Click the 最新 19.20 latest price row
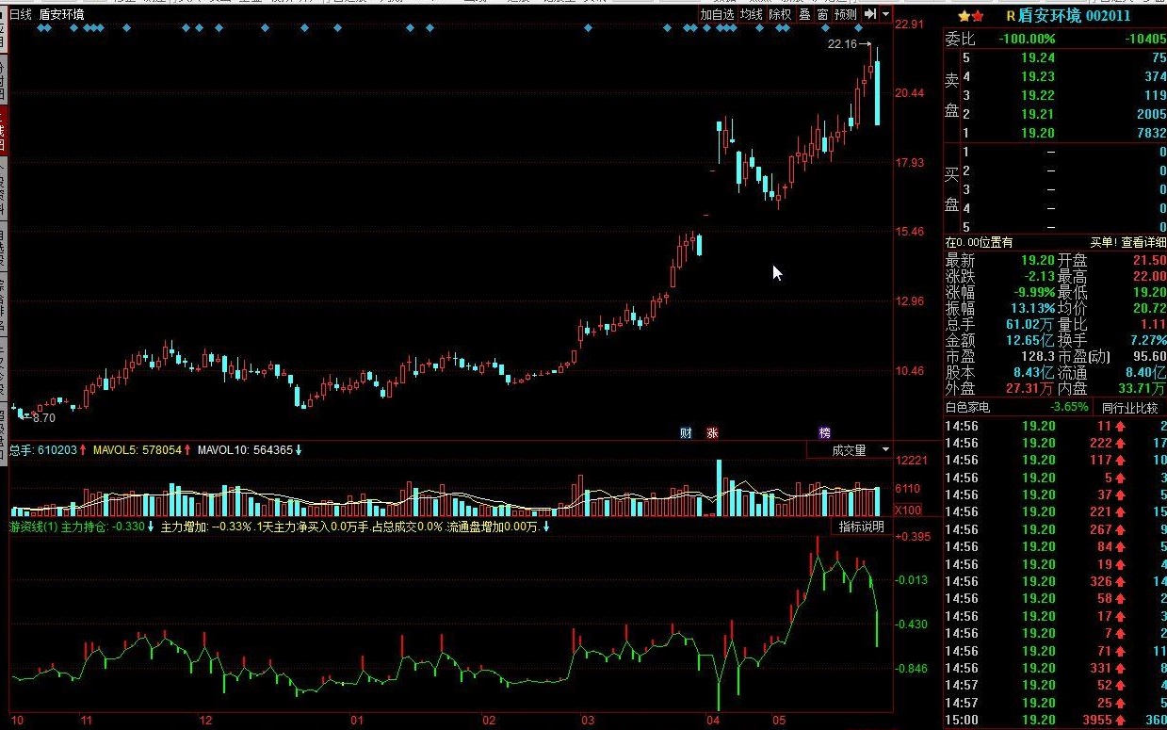 click(x=1000, y=261)
